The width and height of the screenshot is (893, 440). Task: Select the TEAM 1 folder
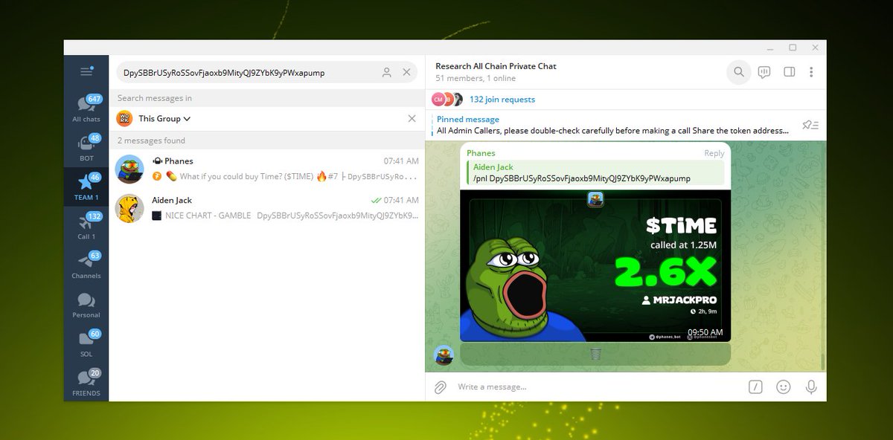tap(86, 187)
